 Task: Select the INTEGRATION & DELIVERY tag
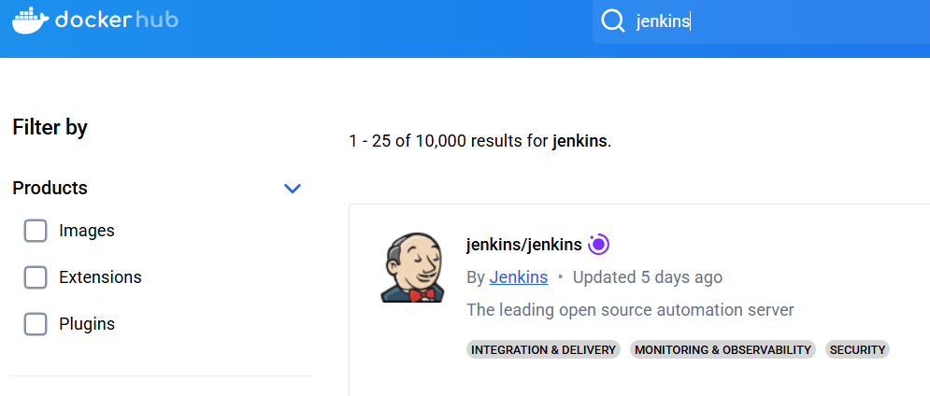[x=543, y=349]
